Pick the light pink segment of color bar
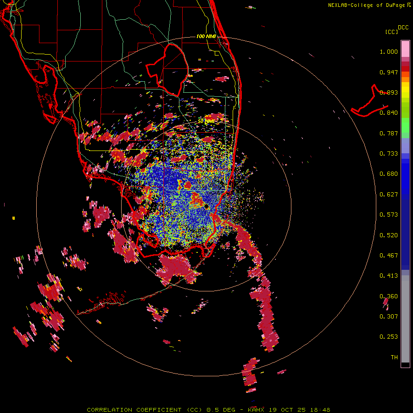 click(x=405, y=49)
